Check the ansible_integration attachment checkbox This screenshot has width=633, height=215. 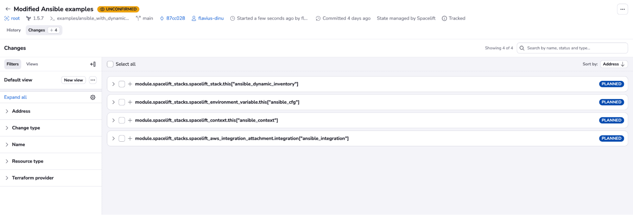pos(122,138)
